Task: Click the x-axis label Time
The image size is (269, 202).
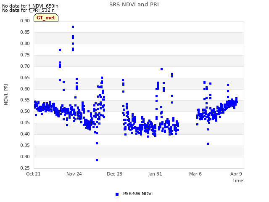Action: point(237,181)
